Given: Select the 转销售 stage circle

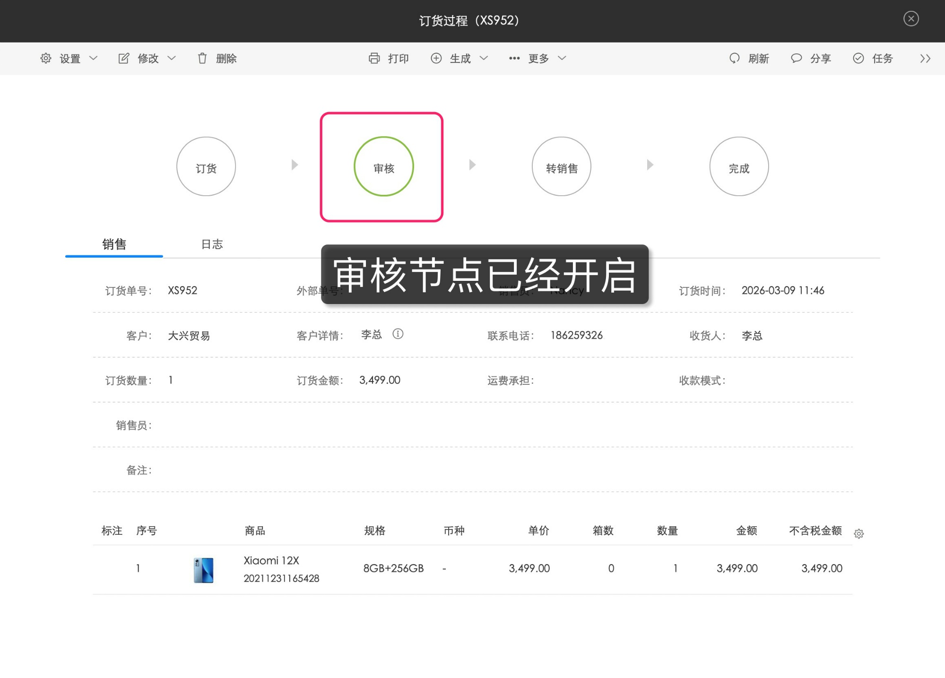Looking at the screenshot, I should point(561,166).
